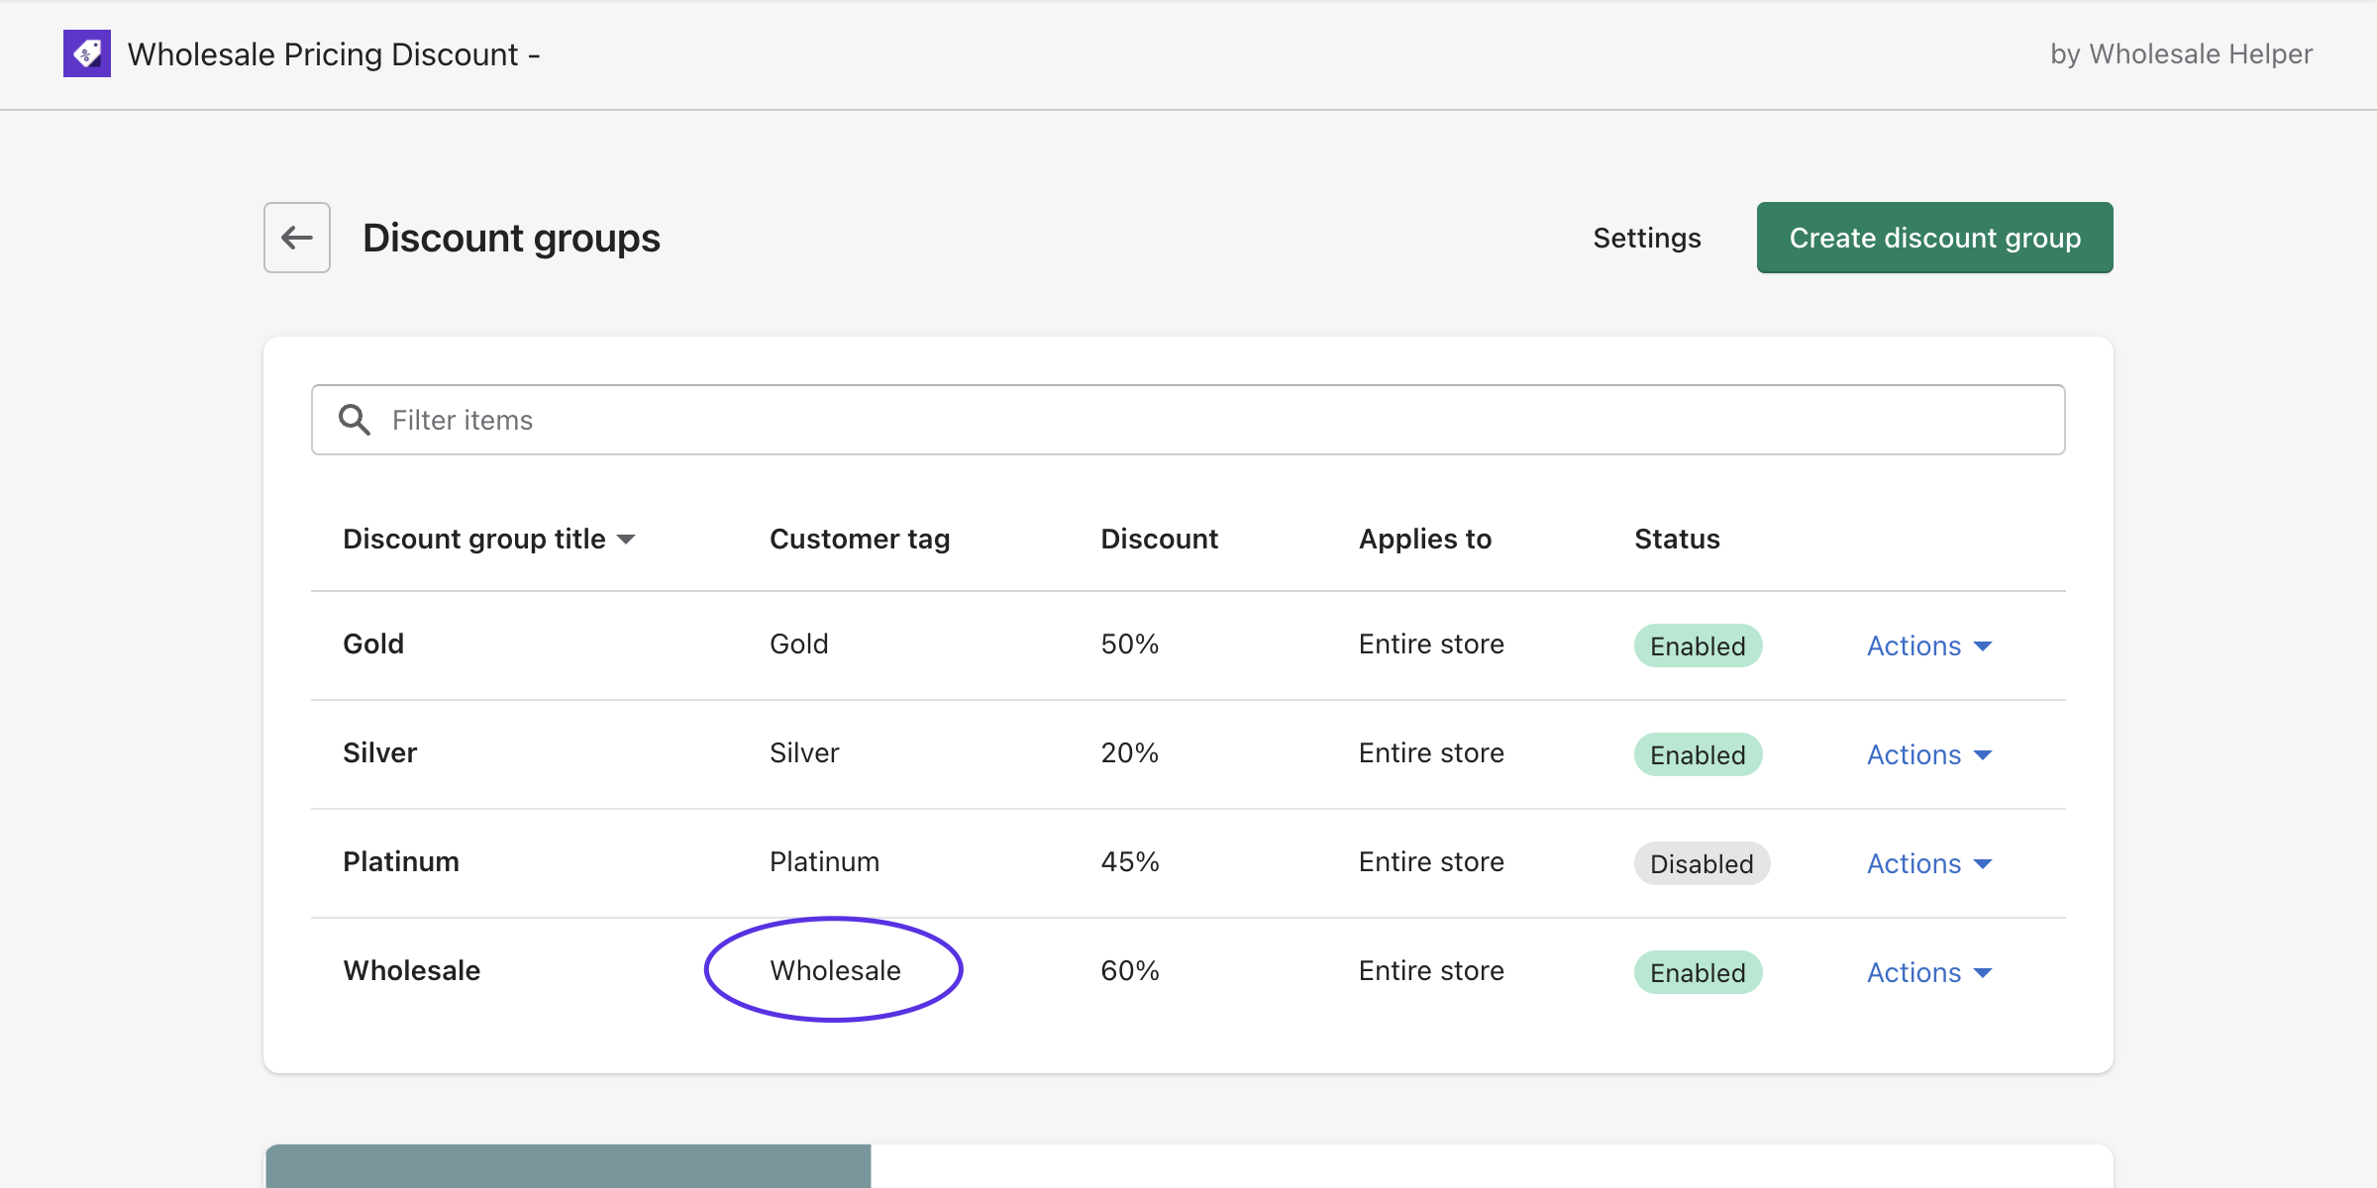Click the Disabled badge on Platinum row
The image size is (2377, 1188).
click(x=1702, y=863)
